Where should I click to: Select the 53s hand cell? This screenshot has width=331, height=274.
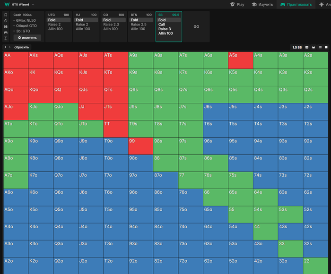point(290,215)
